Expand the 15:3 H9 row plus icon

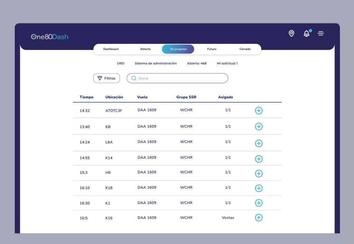pyautogui.click(x=259, y=173)
